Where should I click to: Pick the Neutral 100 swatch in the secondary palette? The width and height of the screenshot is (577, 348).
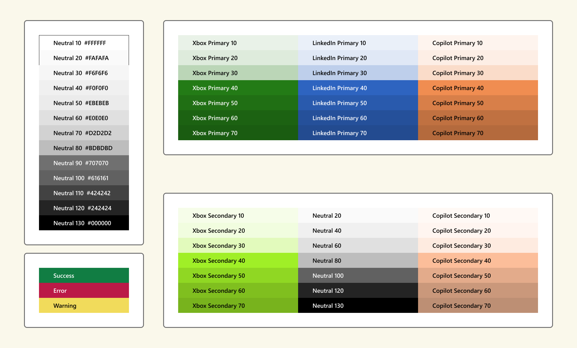point(358,276)
